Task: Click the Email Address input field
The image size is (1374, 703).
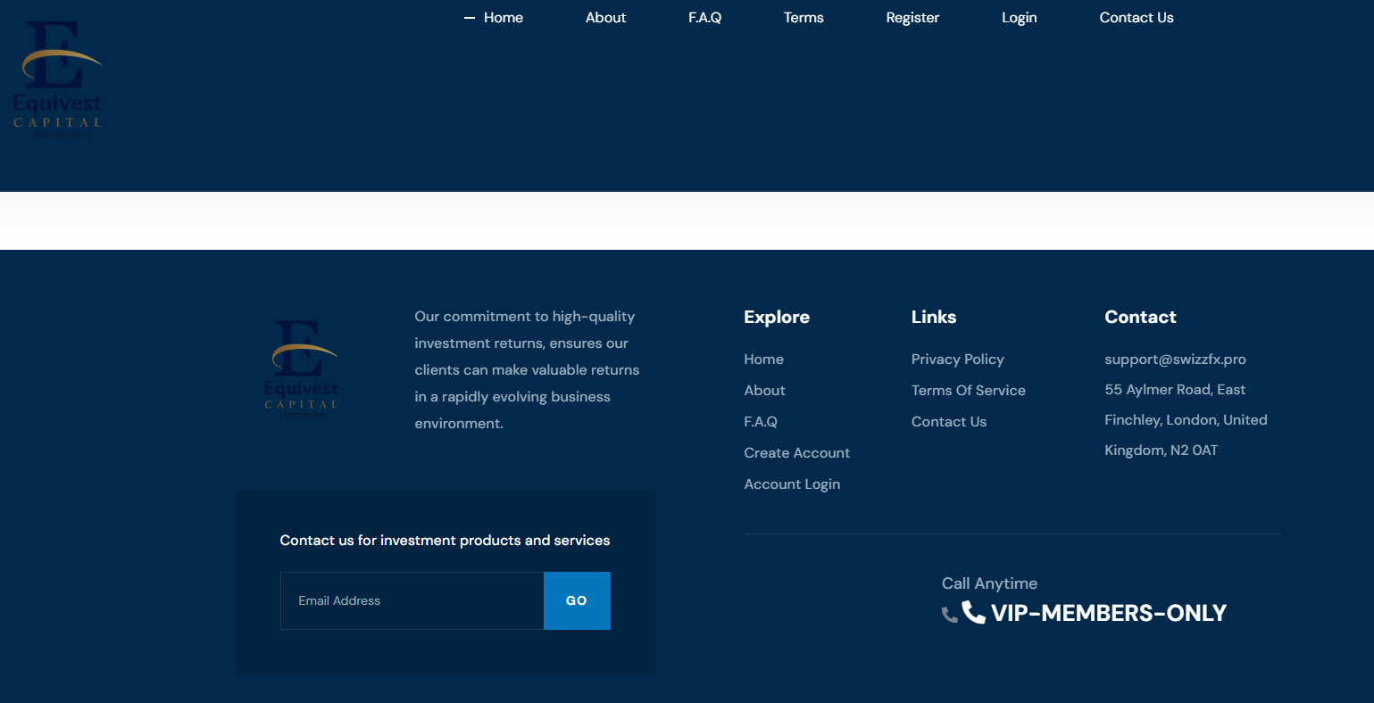Action: (x=412, y=600)
